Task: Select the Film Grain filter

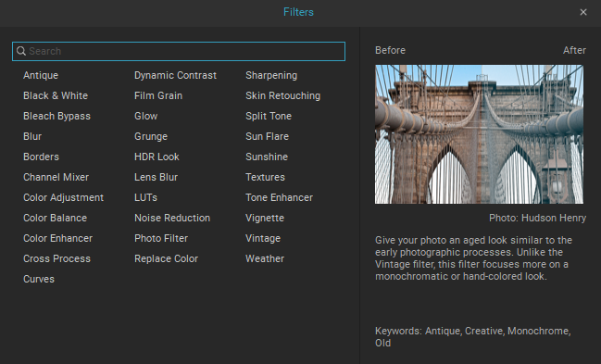Action: (x=158, y=95)
